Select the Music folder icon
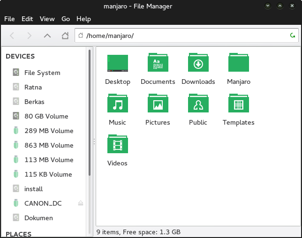The width and height of the screenshot is (302, 238). tap(118, 103)
